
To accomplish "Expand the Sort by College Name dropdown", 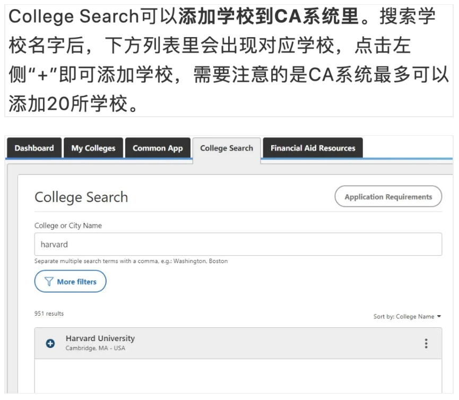I will 407,316.
